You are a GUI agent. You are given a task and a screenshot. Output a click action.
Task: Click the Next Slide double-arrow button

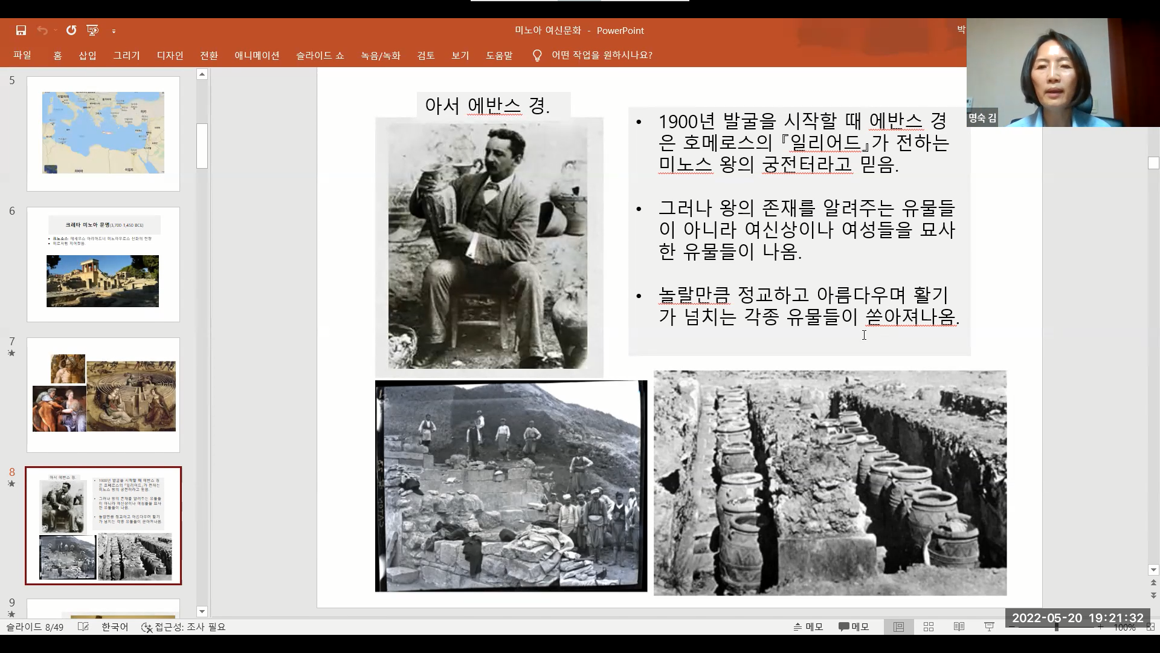[1153, 595]
